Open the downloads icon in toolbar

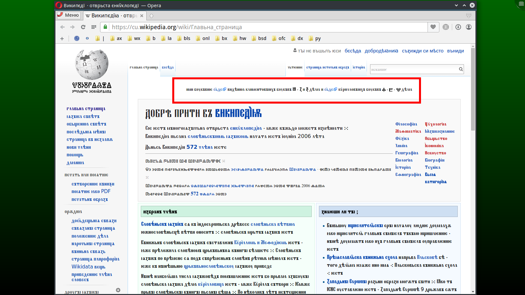click(x=458, y=27)
